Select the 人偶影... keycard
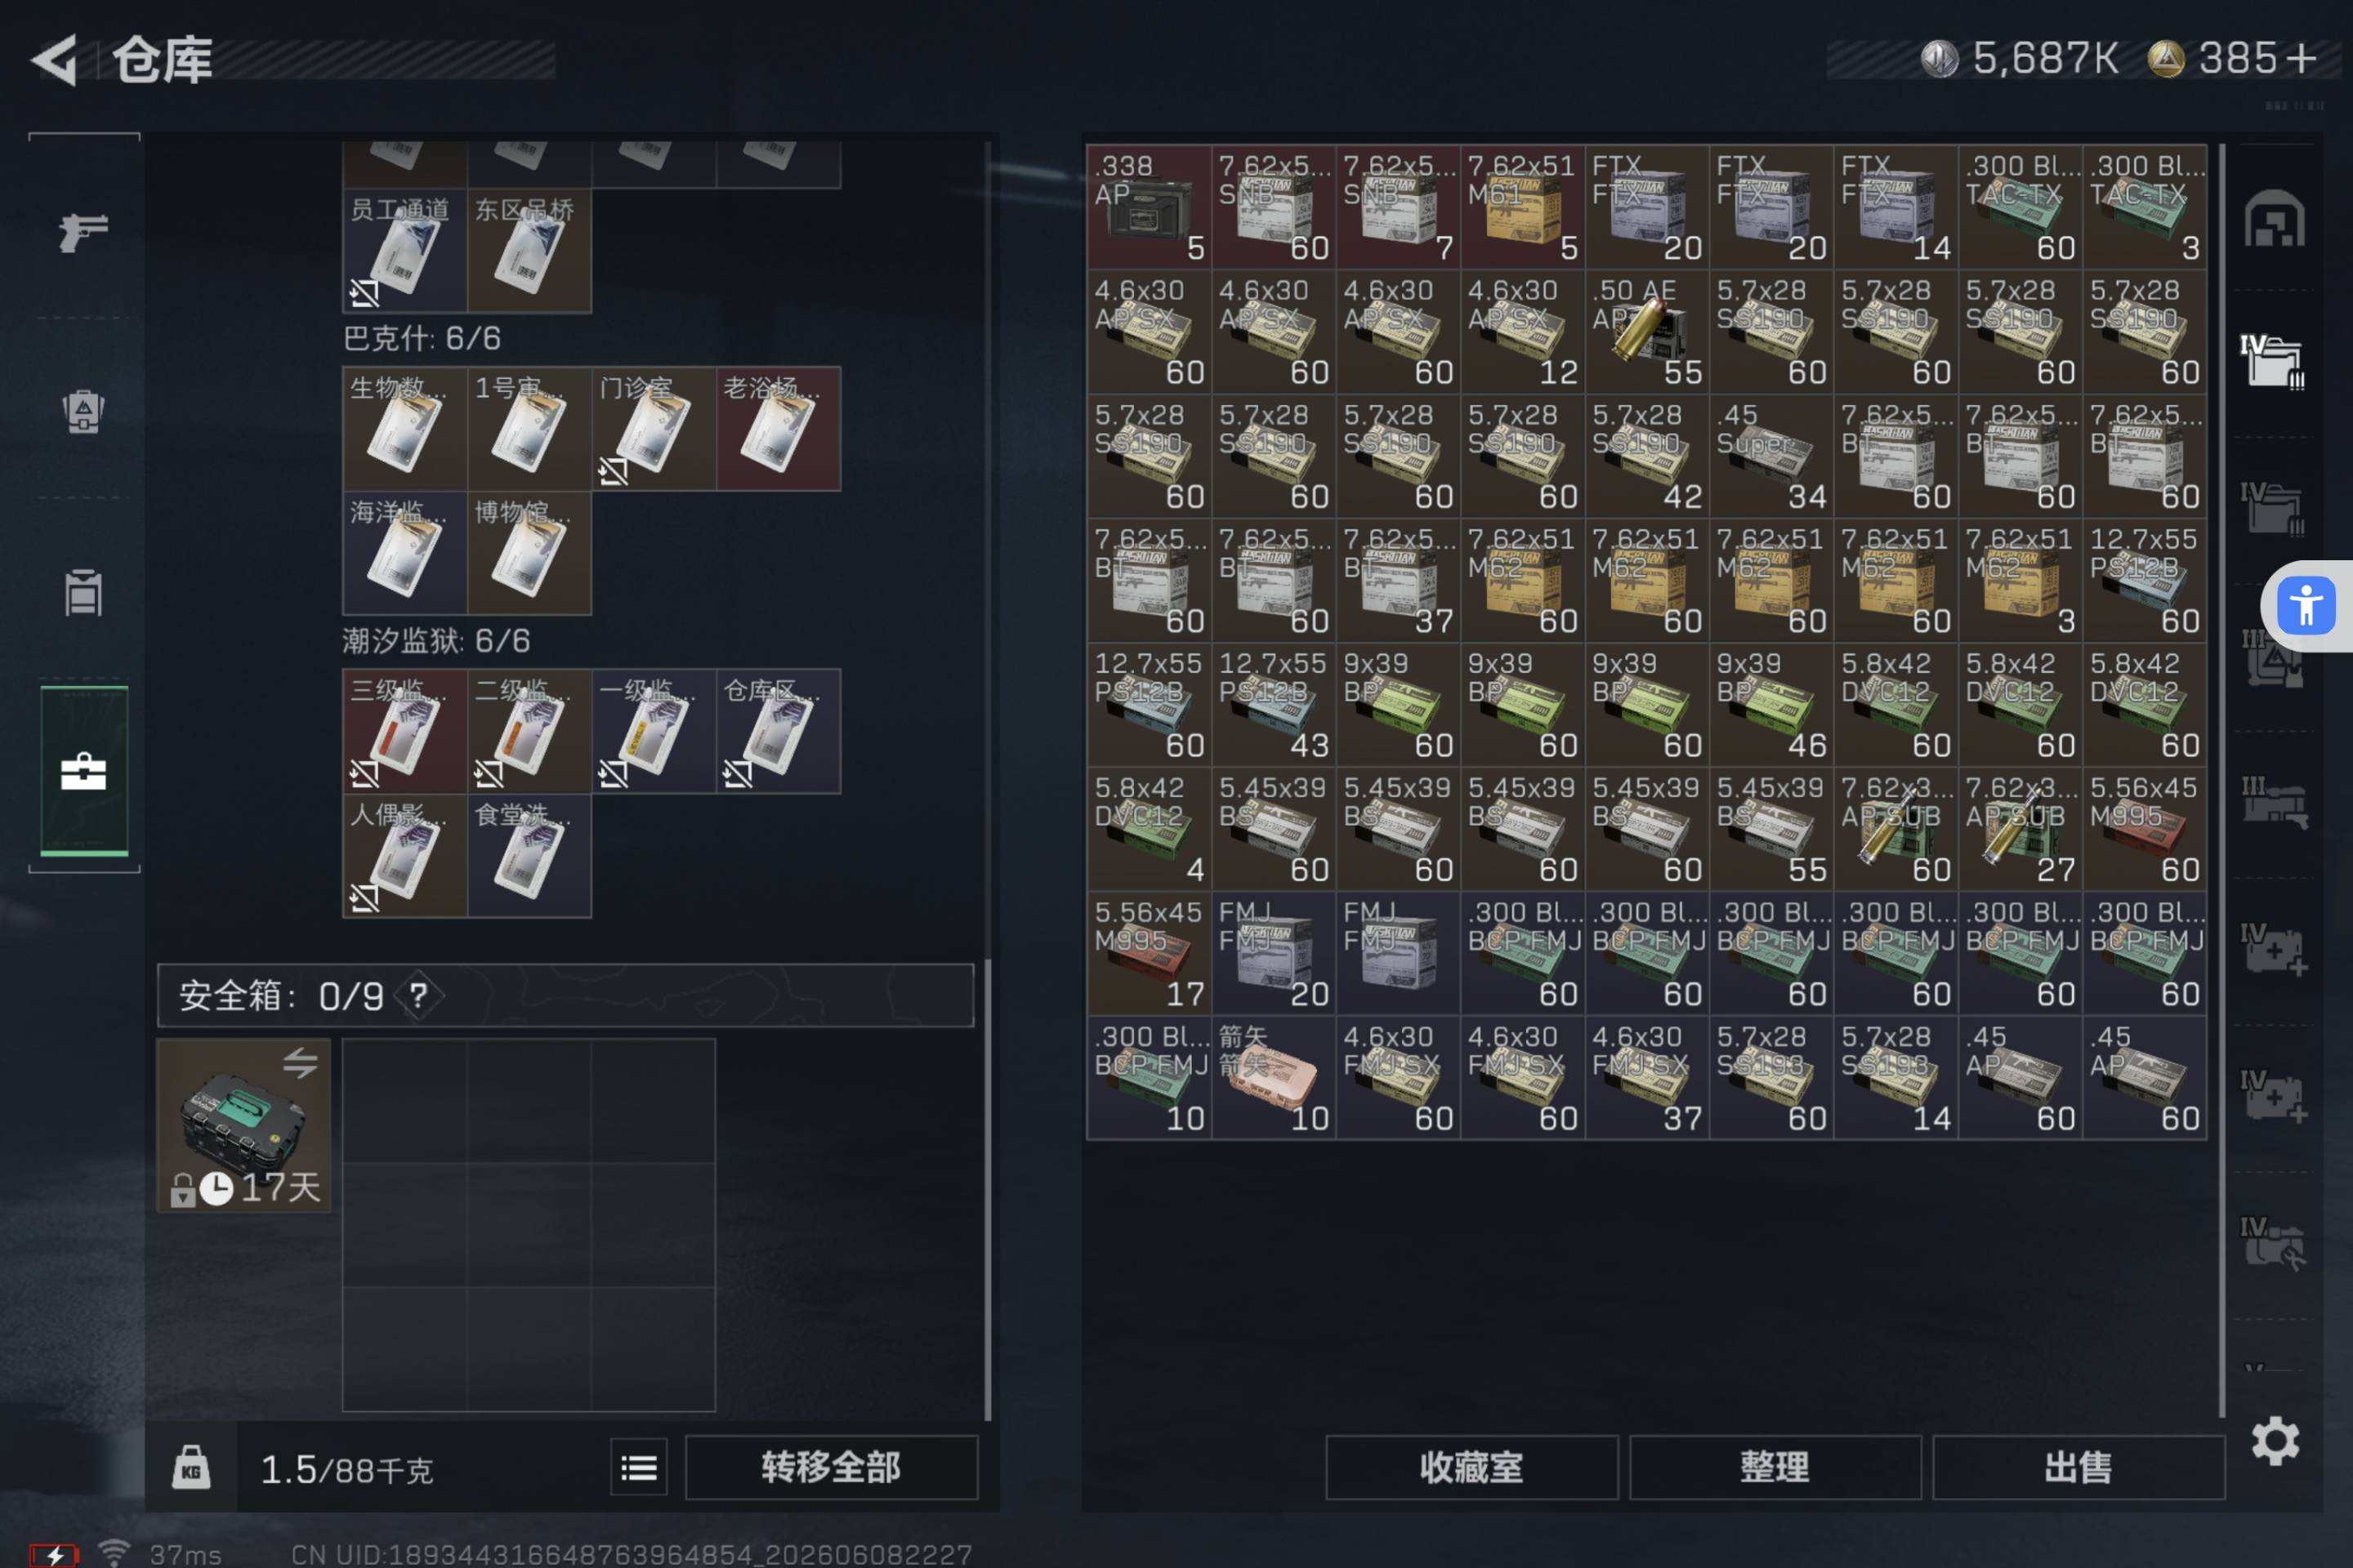This screenshot has height=1568, width=2353. (x=405, y=856)
